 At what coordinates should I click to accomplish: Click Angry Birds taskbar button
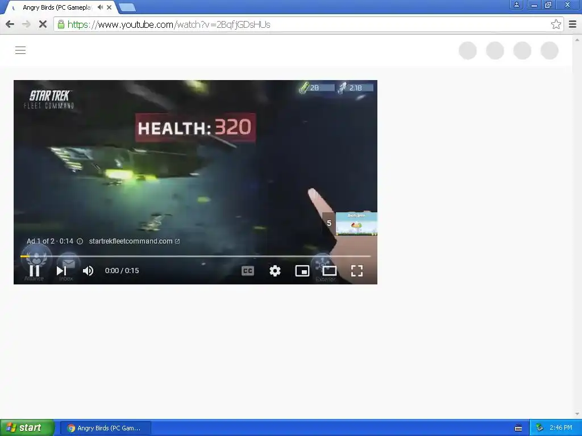pos(105,428)
